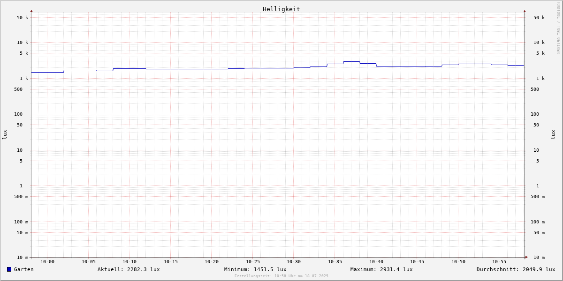Click the 10:00 time axis label
The image size is (563, 281).
47,262
